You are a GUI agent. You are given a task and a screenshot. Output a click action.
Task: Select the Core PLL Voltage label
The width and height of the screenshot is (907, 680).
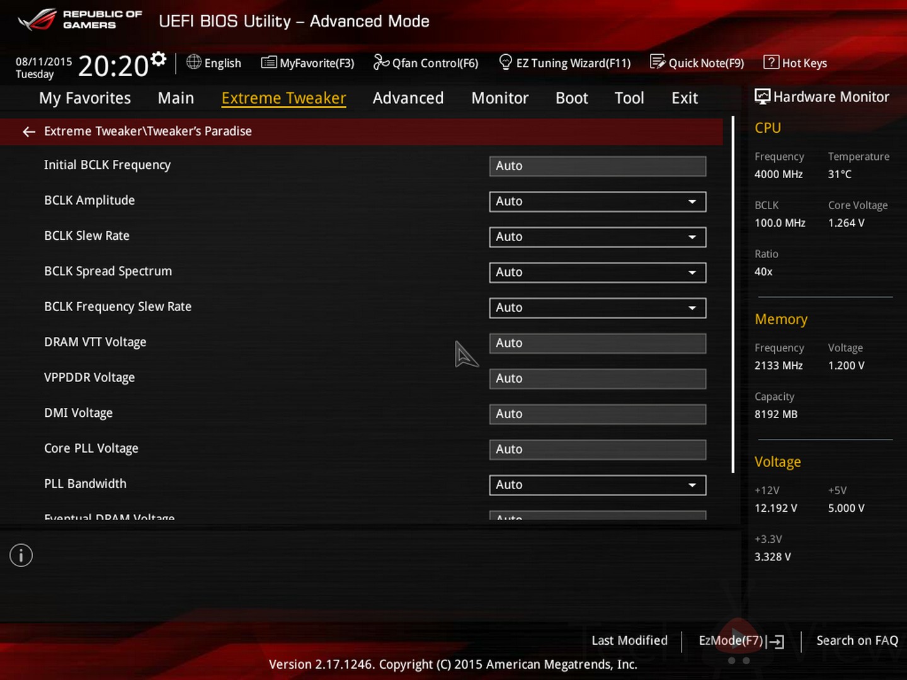[91, 448]
